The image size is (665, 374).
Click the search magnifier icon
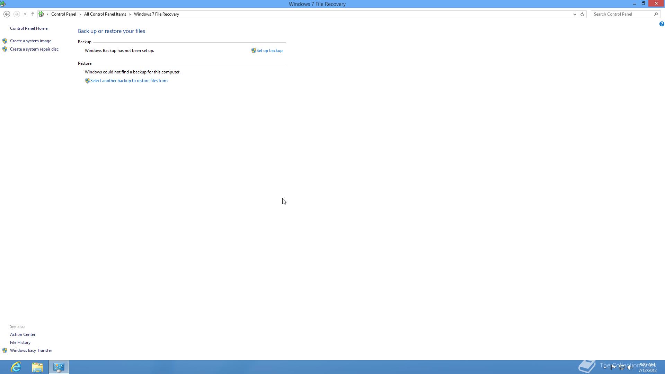(656, 14)
